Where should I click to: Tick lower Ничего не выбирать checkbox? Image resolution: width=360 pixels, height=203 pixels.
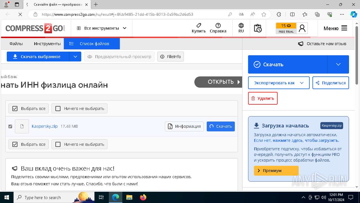coord(58,144)
